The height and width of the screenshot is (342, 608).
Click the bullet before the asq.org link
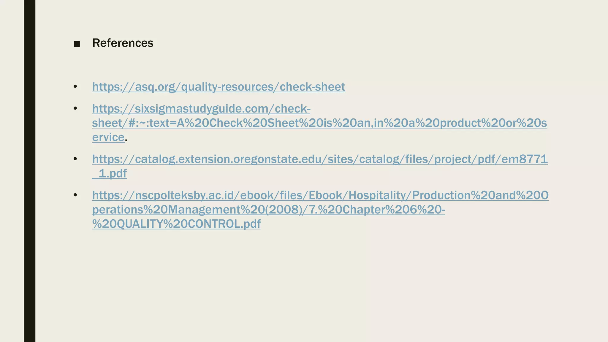tap(75, 87)
